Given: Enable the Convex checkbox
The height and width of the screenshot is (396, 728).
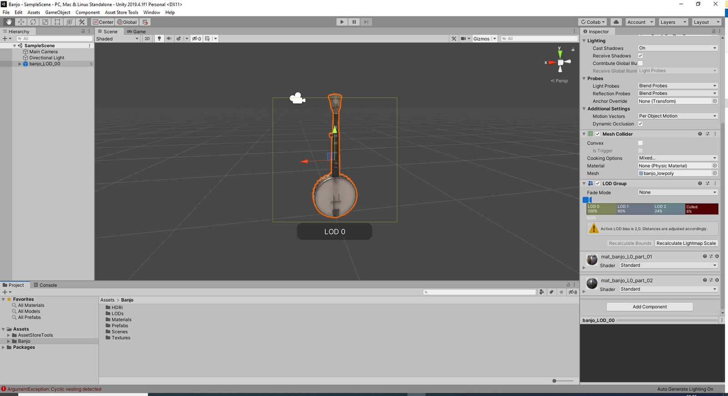Looking at the screenshot, I should (640, 143).
